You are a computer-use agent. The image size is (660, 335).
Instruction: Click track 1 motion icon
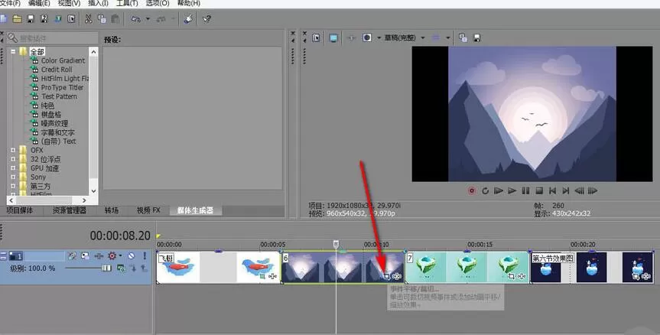(x=85, y=255)
